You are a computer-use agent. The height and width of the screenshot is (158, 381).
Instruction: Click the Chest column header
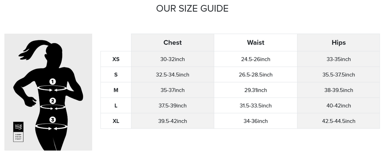pos(172,43)
